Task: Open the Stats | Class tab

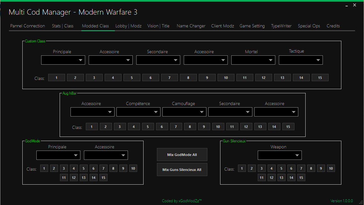Action: pos(63,26)
